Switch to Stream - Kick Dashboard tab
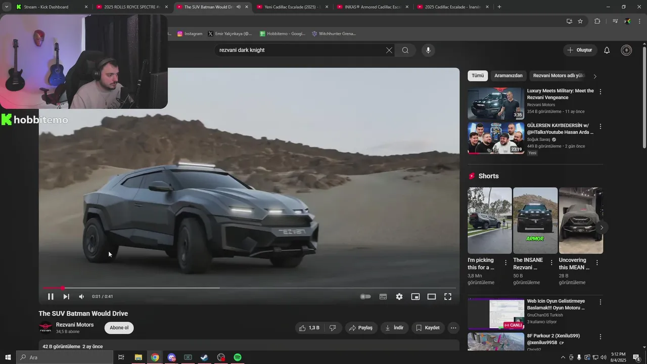The width and height of the screenshot is (647, 364). pos(52,7)
